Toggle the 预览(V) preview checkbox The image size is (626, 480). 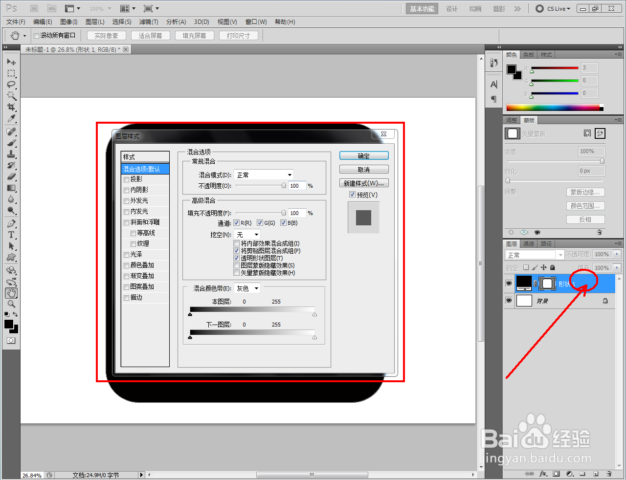pos(352,195)
